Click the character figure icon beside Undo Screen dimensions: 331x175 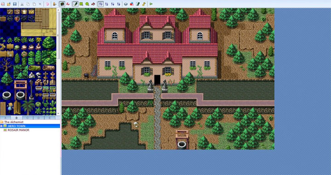click(54, 4)
